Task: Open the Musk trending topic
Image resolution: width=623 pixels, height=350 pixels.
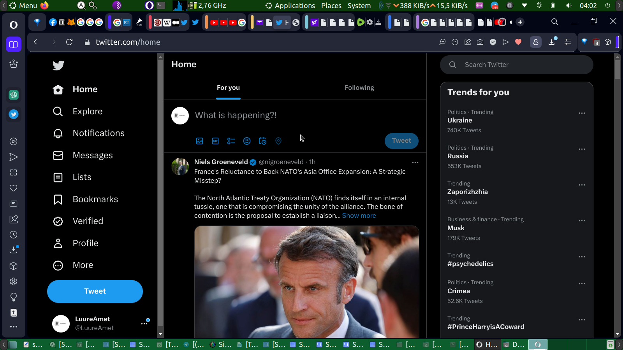Action: click(456, 228)
